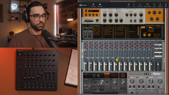The width and height of the screenshot is (169, 95).
Task: Click the Redo toolbar icon
Action: (x=134, y=5)
